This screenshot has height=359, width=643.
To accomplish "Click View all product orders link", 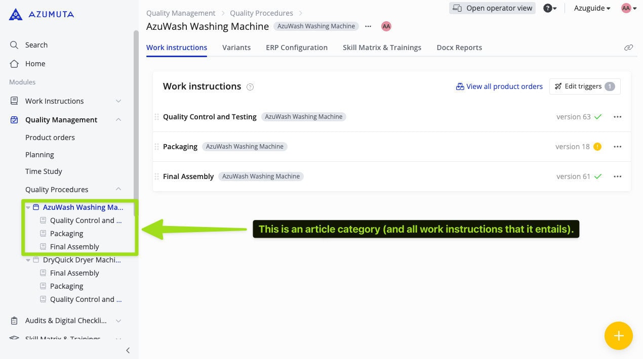I will point(499,86).
